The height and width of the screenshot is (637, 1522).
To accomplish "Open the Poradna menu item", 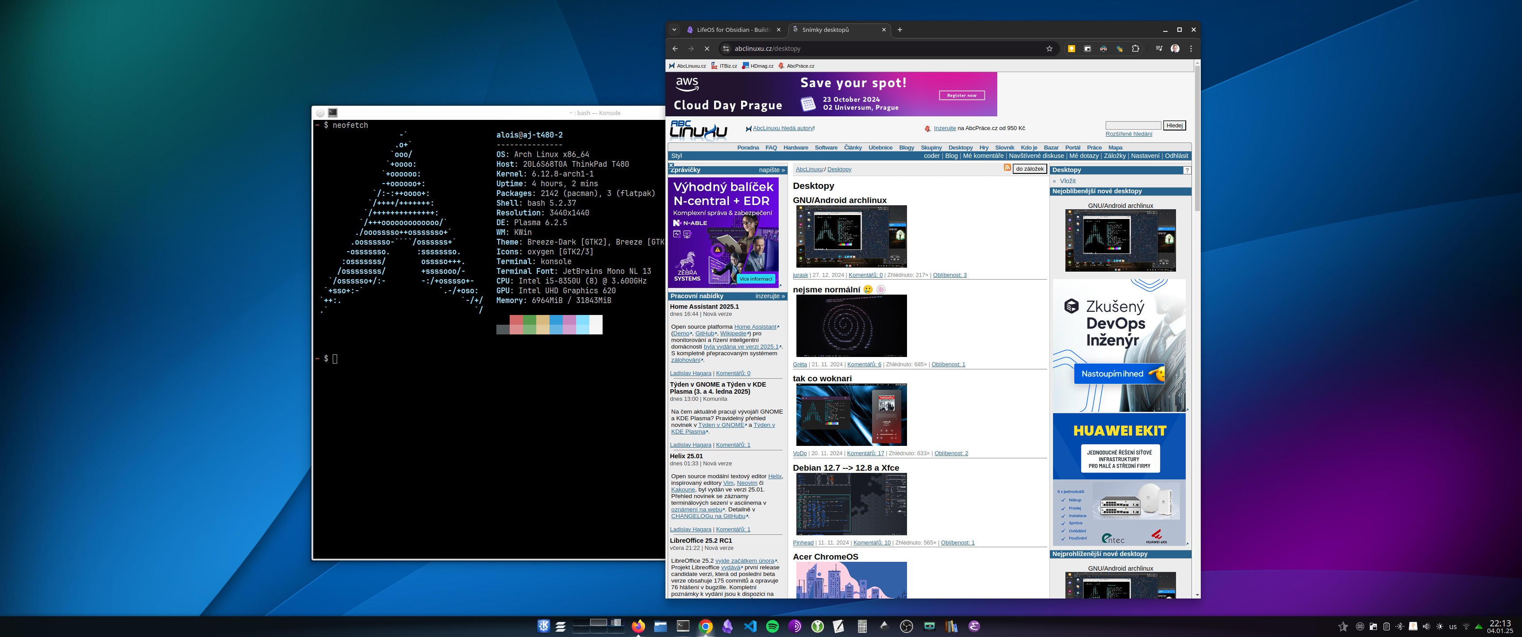I will click(748, 148).
